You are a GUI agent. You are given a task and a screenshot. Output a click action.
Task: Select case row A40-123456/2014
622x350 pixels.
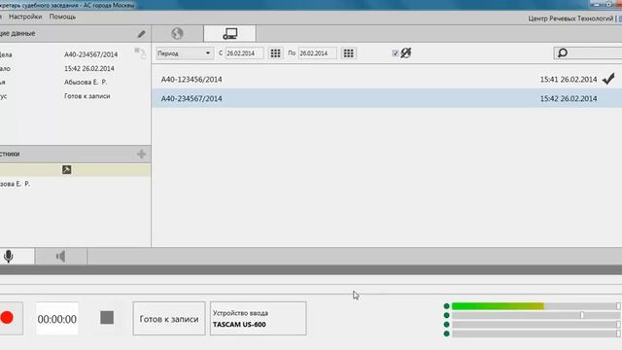pyautogui.click(x=387, y=80)
